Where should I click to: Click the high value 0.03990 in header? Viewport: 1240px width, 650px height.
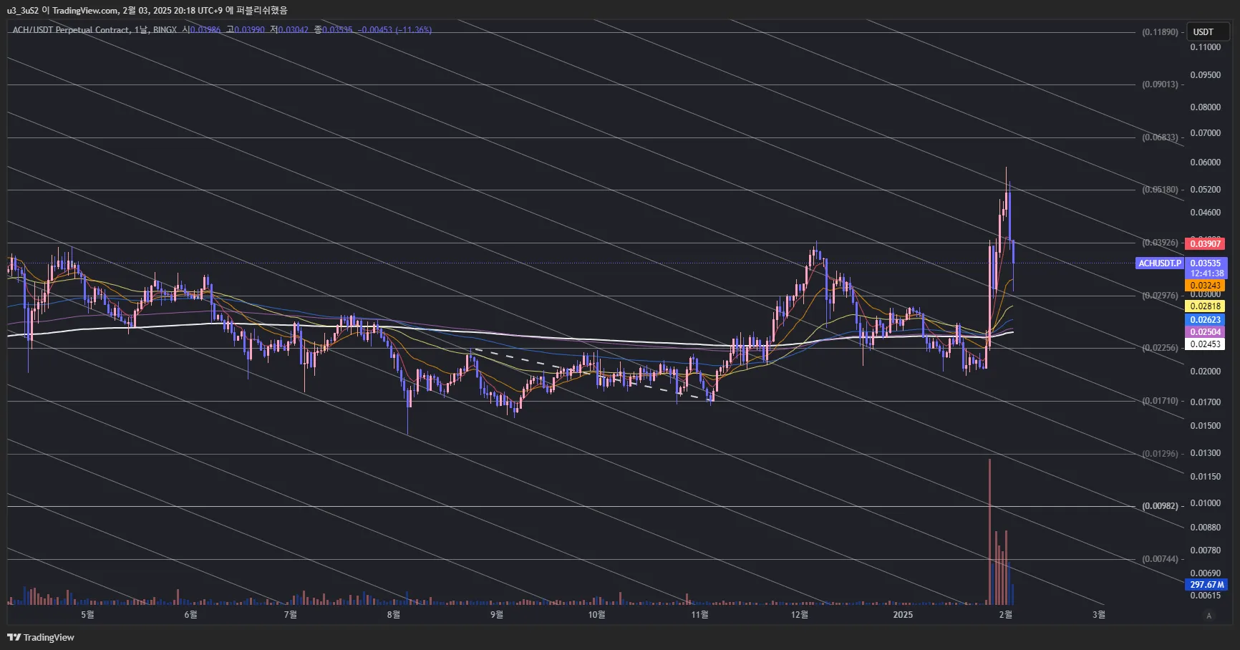pyautogui.click(x=250, y=30)
